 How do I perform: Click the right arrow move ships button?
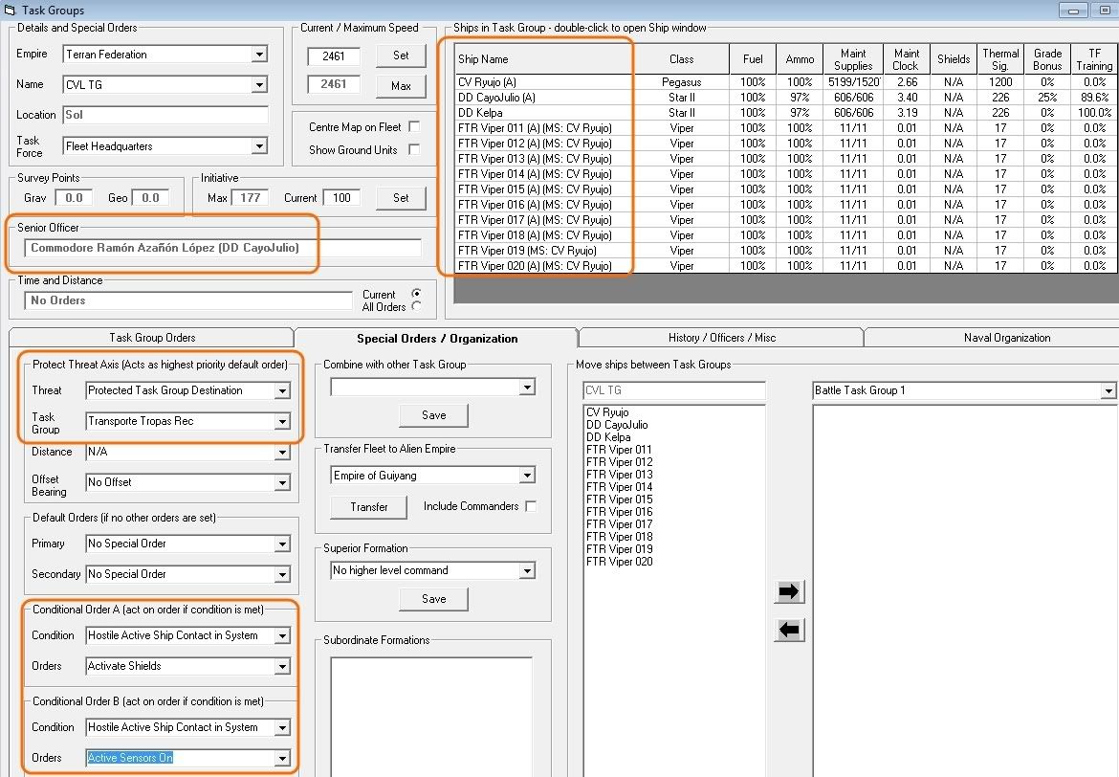pos(789,591)
